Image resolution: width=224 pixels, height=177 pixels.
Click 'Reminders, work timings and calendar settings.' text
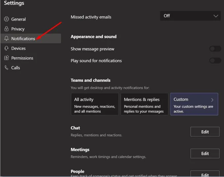[x=108, y=157]
